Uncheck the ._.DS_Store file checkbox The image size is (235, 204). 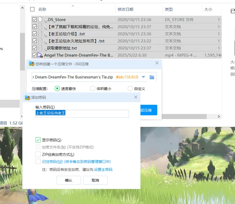click(35, 19)
